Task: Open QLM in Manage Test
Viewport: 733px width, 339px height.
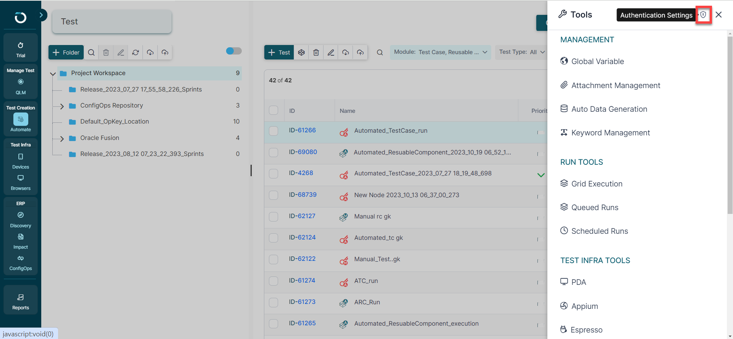Action: (21, 87)
